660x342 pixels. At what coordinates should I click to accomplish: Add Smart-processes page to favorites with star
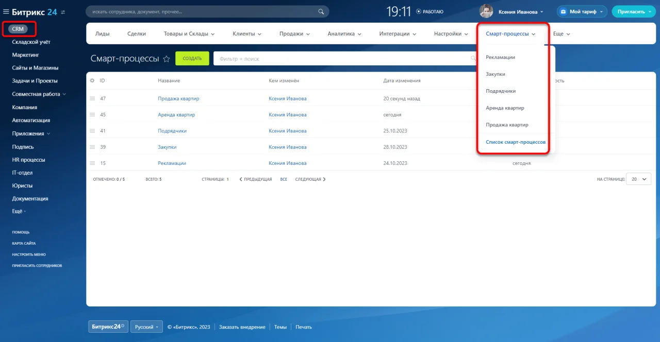pyautogui.click(x=167, y=59)
